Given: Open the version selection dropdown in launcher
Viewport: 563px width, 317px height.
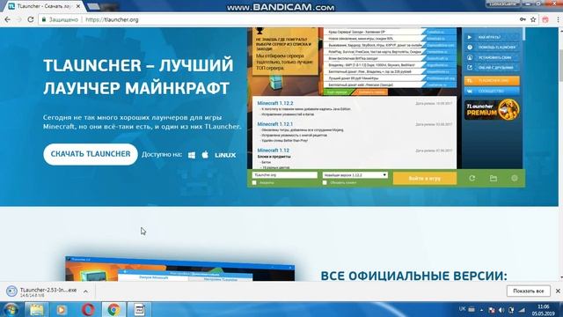Looking at the screenshot, I should [355, 175].
